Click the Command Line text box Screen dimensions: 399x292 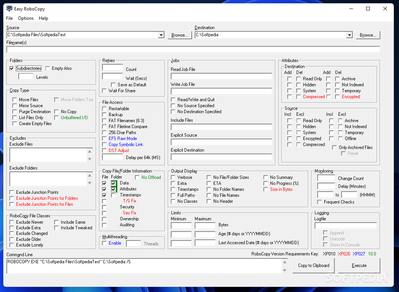coord(145,266)
